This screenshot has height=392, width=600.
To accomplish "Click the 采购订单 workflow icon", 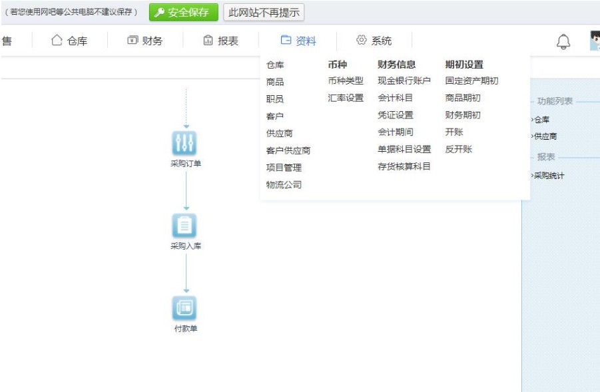I will click(x=186, y=142).
